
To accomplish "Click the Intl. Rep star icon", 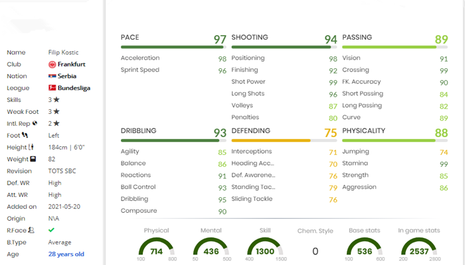I will pos(56,123).
